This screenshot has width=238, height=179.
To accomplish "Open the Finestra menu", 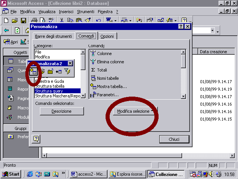I will coord(105,12).
